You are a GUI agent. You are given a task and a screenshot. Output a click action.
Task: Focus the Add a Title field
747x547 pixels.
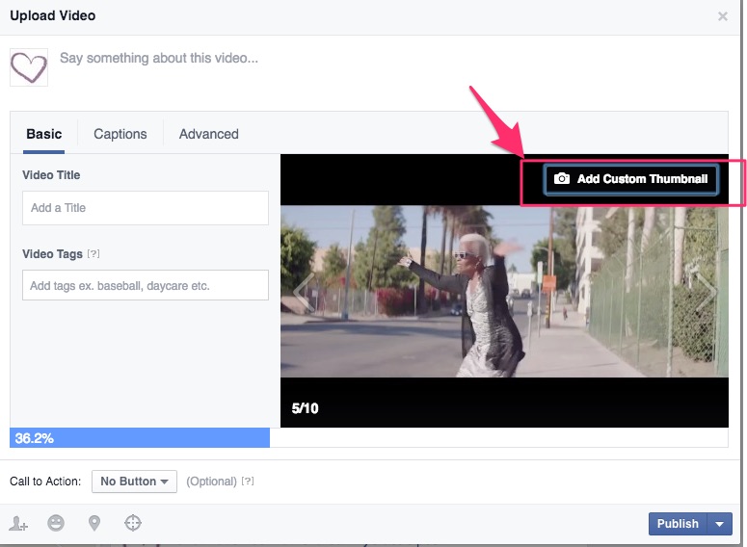coord(146,208)
